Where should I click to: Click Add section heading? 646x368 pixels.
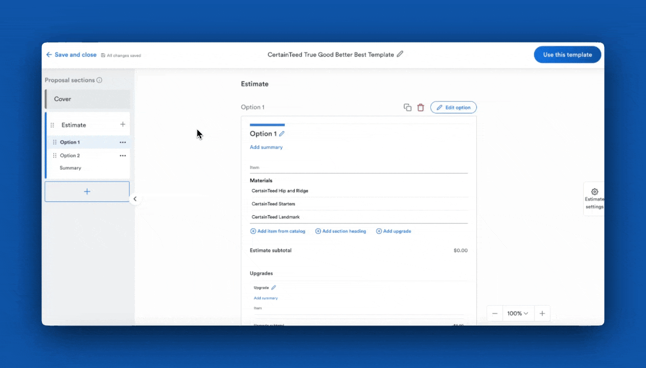pyautogui.click(x=341, y=231)
